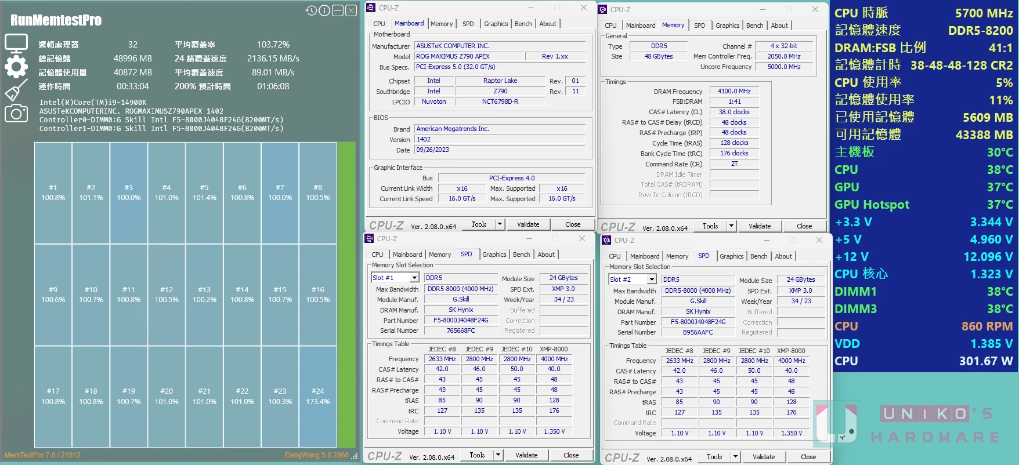The height and width of the screenshot is (465, 1019).
Task: Select memory test block #1 at 100.8%
Action: [53, 192]
